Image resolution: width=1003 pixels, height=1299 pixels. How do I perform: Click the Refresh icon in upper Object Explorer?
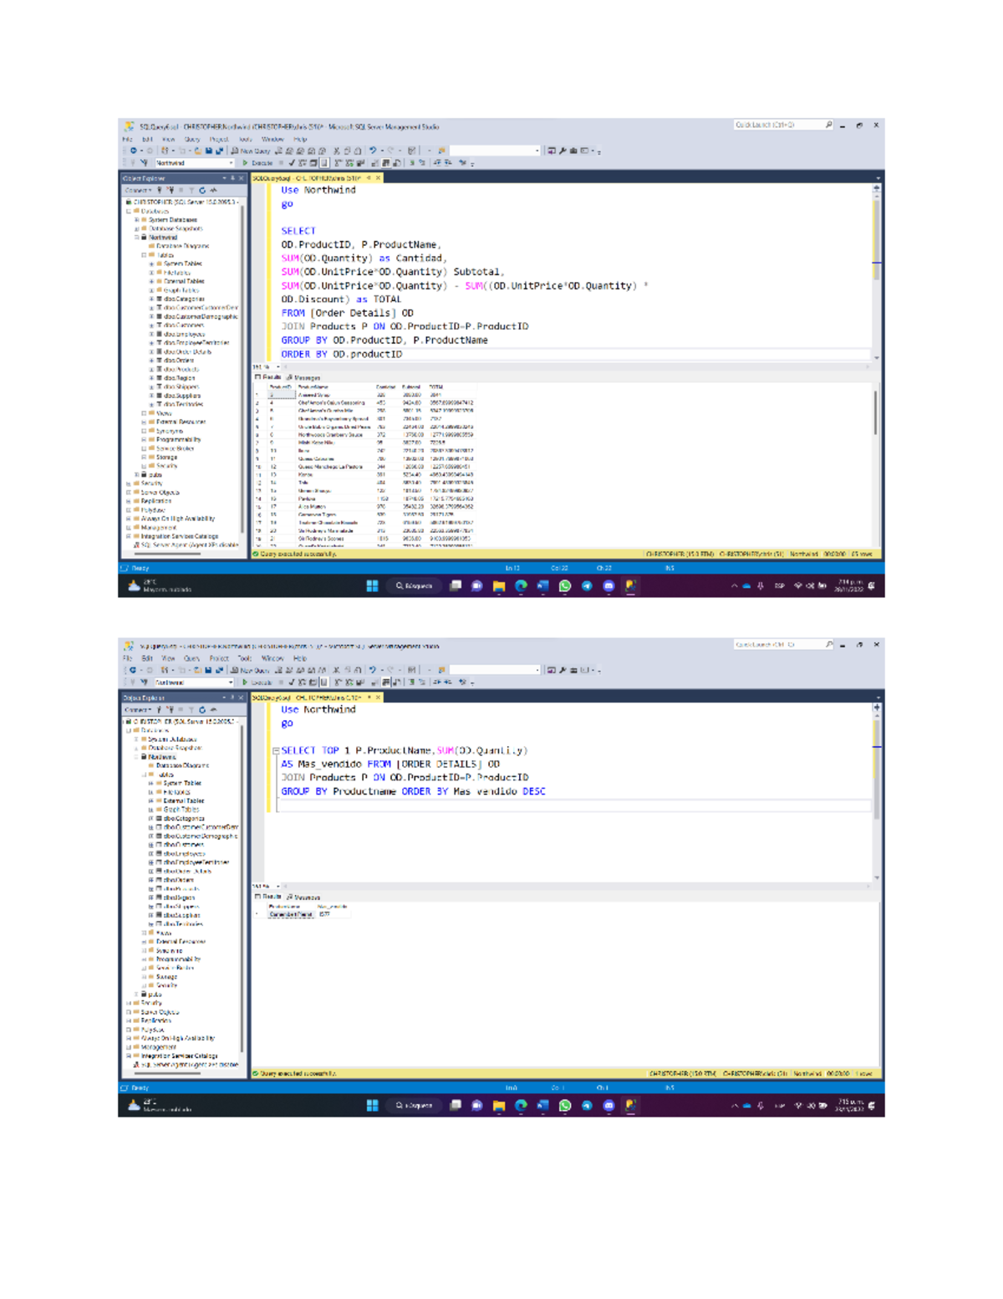pyautogui.click(x=202, y=191)
